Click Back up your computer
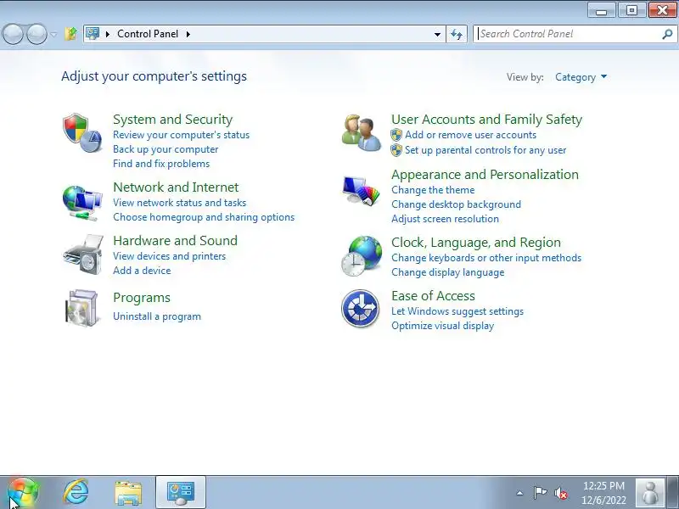Image resolution: width=679 pixels, height=509 pixels. pyautogui.click(x=166, y=149)
